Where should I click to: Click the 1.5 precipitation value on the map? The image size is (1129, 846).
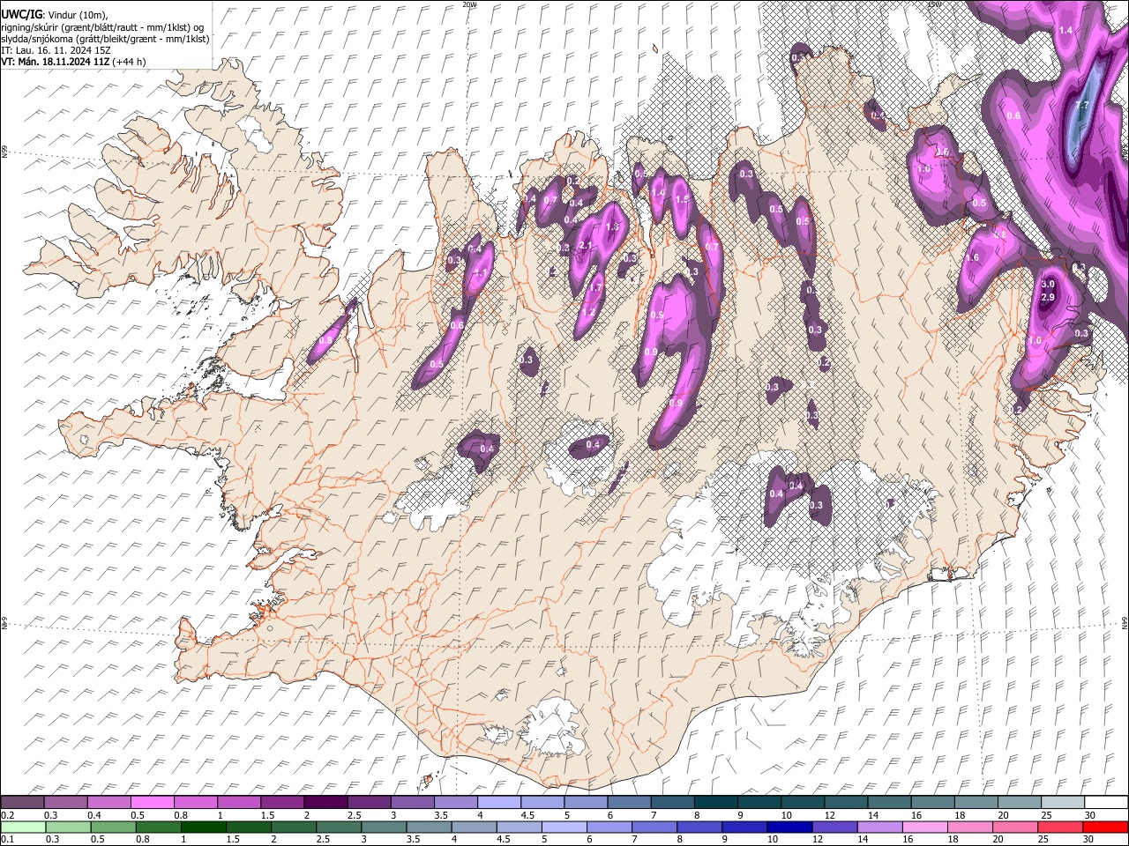(681, 200)
